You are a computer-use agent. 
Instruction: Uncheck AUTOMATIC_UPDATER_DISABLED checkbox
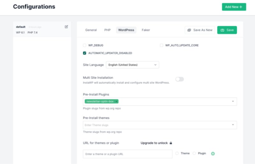(x=84, y=53)
